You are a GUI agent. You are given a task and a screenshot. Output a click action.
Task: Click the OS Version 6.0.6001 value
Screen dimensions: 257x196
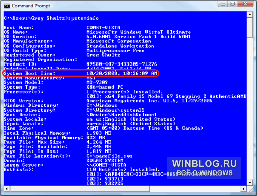tap(139, 37)
